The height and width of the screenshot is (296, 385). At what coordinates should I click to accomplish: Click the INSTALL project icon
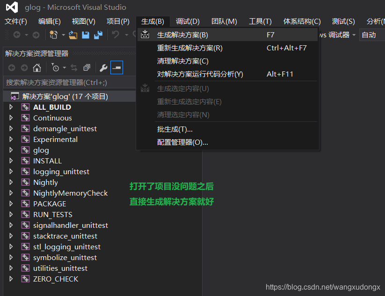25,161
